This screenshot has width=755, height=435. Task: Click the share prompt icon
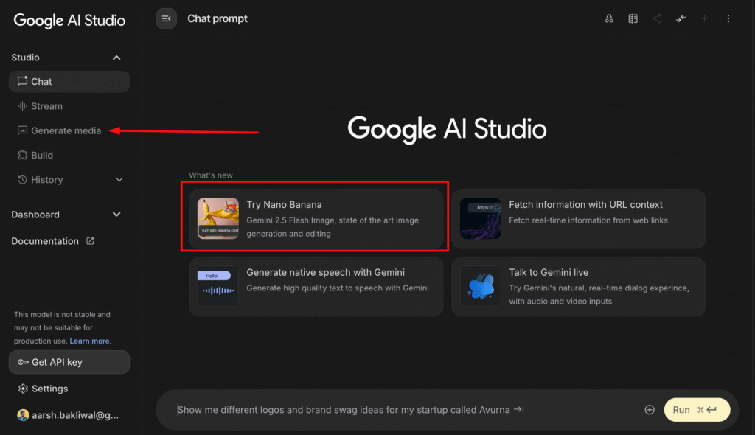pos(656,18)
